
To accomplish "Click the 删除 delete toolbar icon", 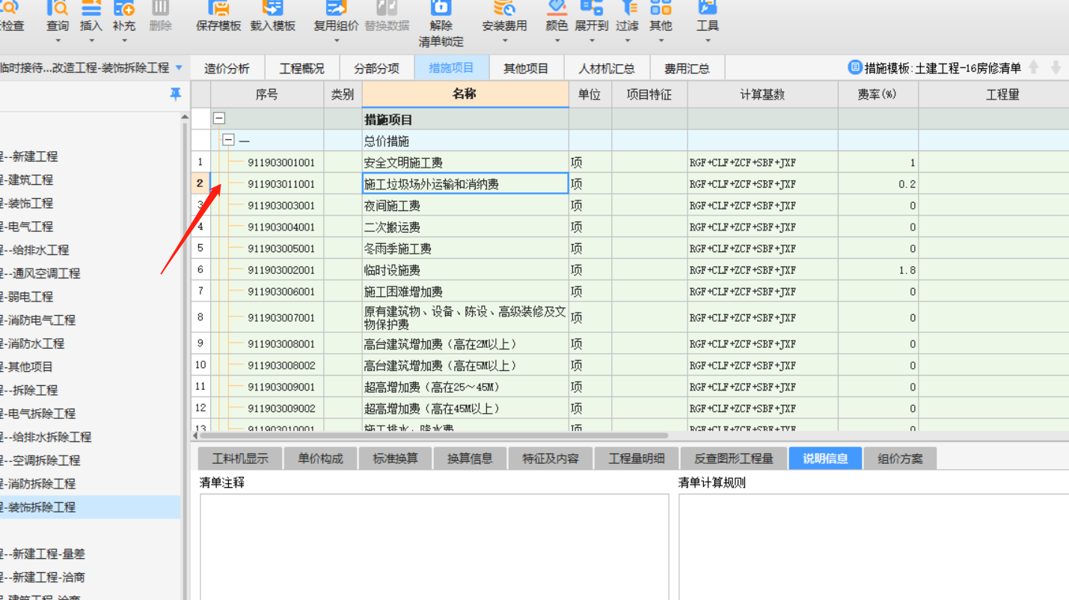I will (160, 9).
